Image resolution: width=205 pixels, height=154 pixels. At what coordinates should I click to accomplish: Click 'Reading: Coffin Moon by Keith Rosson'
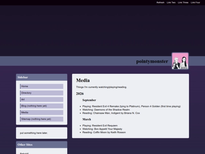pyautogui.click(x=104, y=132)
